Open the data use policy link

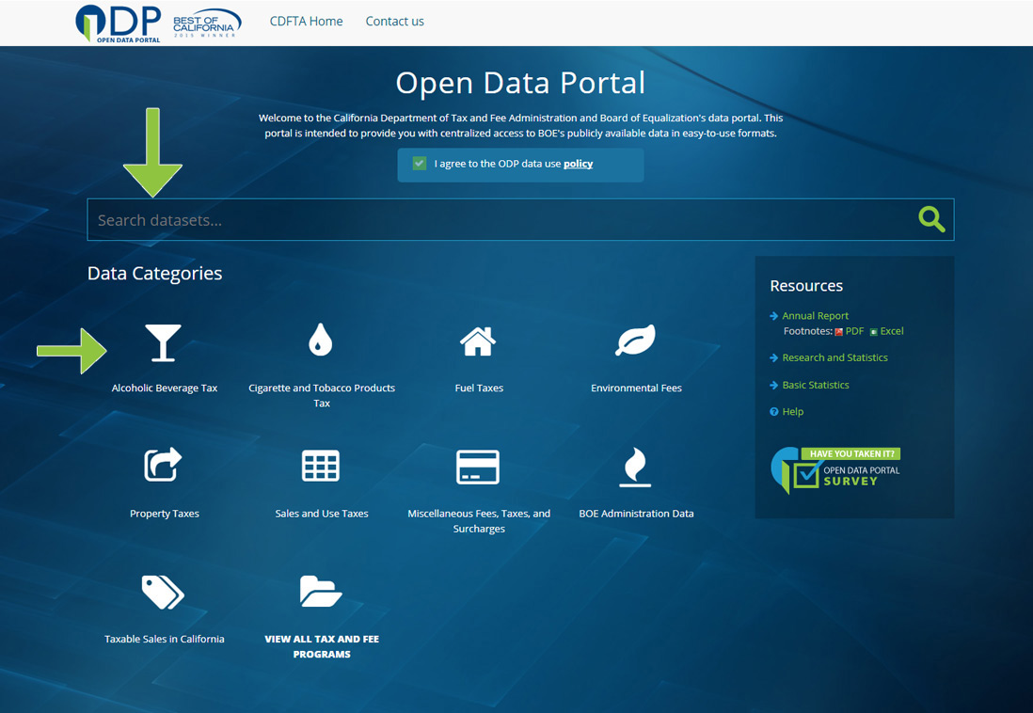pos(578,164)
